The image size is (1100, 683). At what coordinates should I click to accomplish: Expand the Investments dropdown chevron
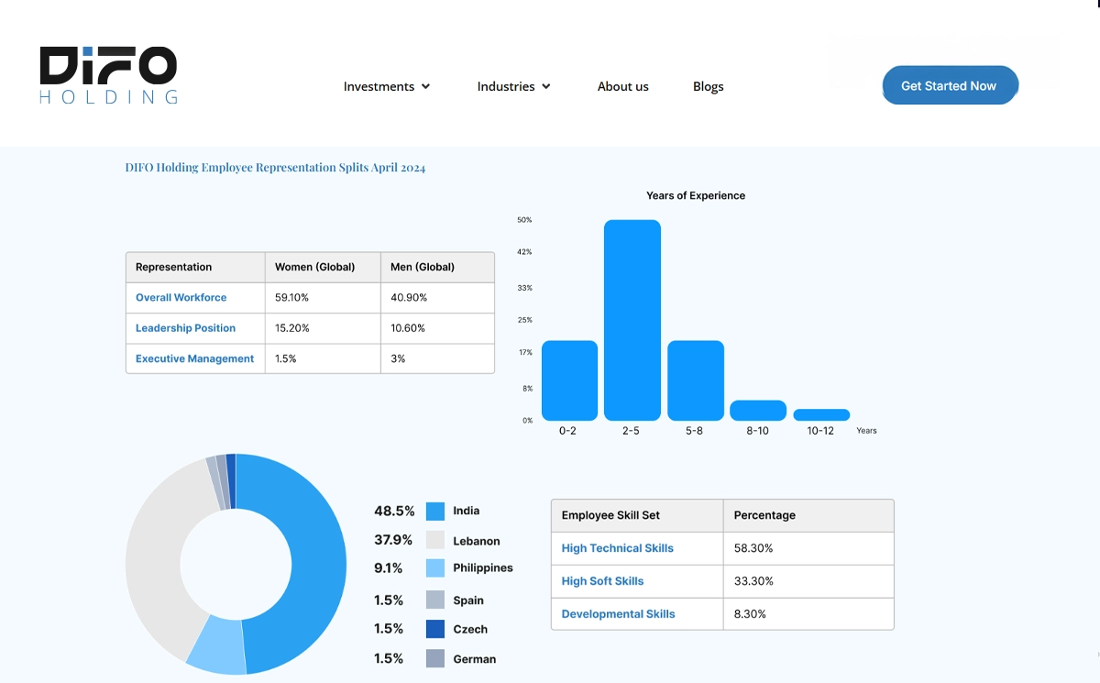click(425, 87)
